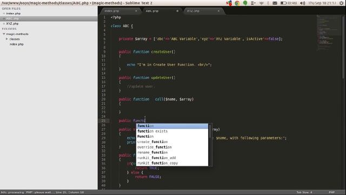Select the magic-methods folder name
The width and height of the screenshot is (346, 195).
[x=17, y=34]
